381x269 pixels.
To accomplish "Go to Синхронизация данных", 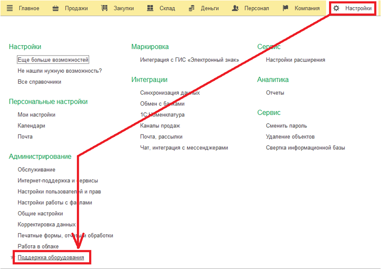I will [x=170, y=93].
